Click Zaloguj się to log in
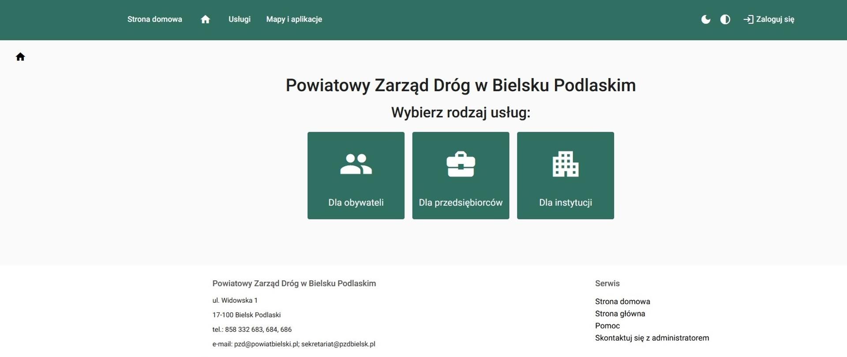This screenshot has width=847, height=357. (769, 19)
